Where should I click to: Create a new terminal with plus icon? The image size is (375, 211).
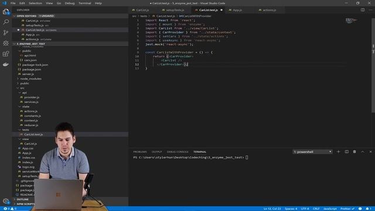(338, 152)
